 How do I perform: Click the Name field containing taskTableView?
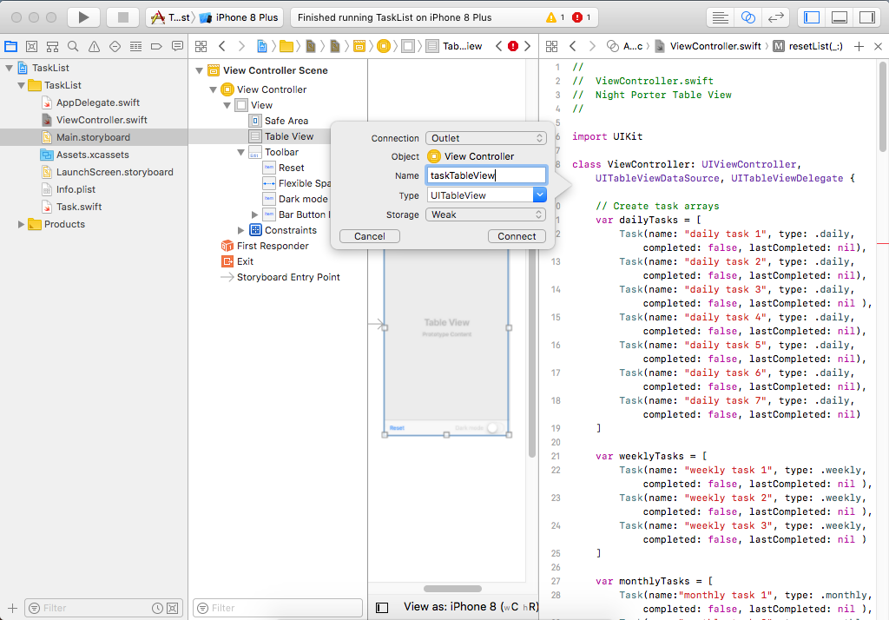486,176
